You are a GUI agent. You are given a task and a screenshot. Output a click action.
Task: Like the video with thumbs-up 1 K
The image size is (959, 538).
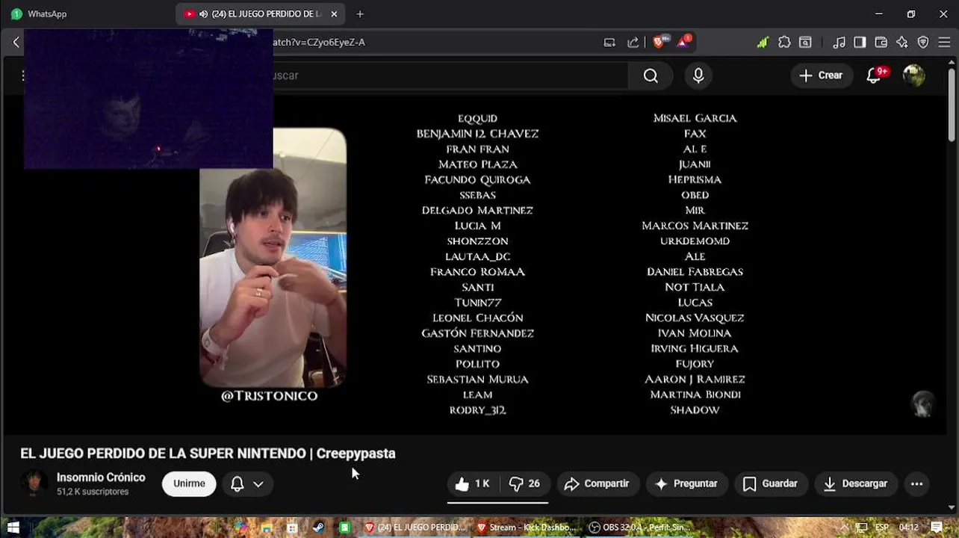coord(473,484)
